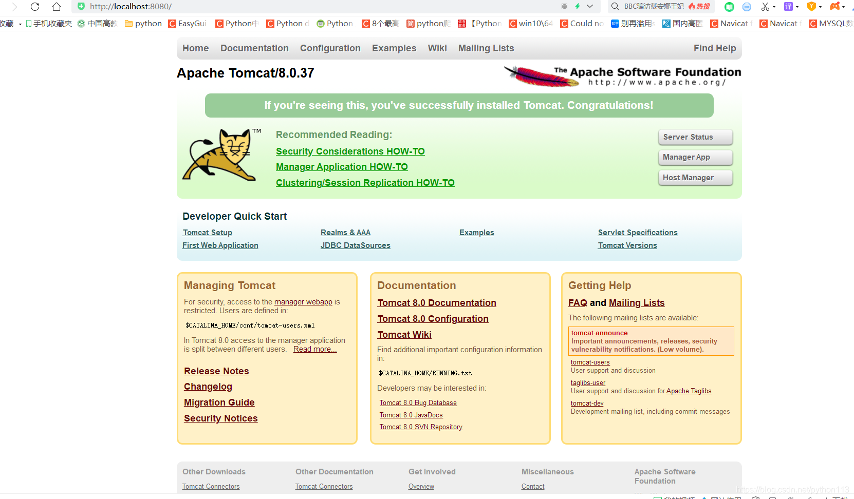Click the Server Status button
Viewport: 854px width, 499px height.
[x=695, y=137]
